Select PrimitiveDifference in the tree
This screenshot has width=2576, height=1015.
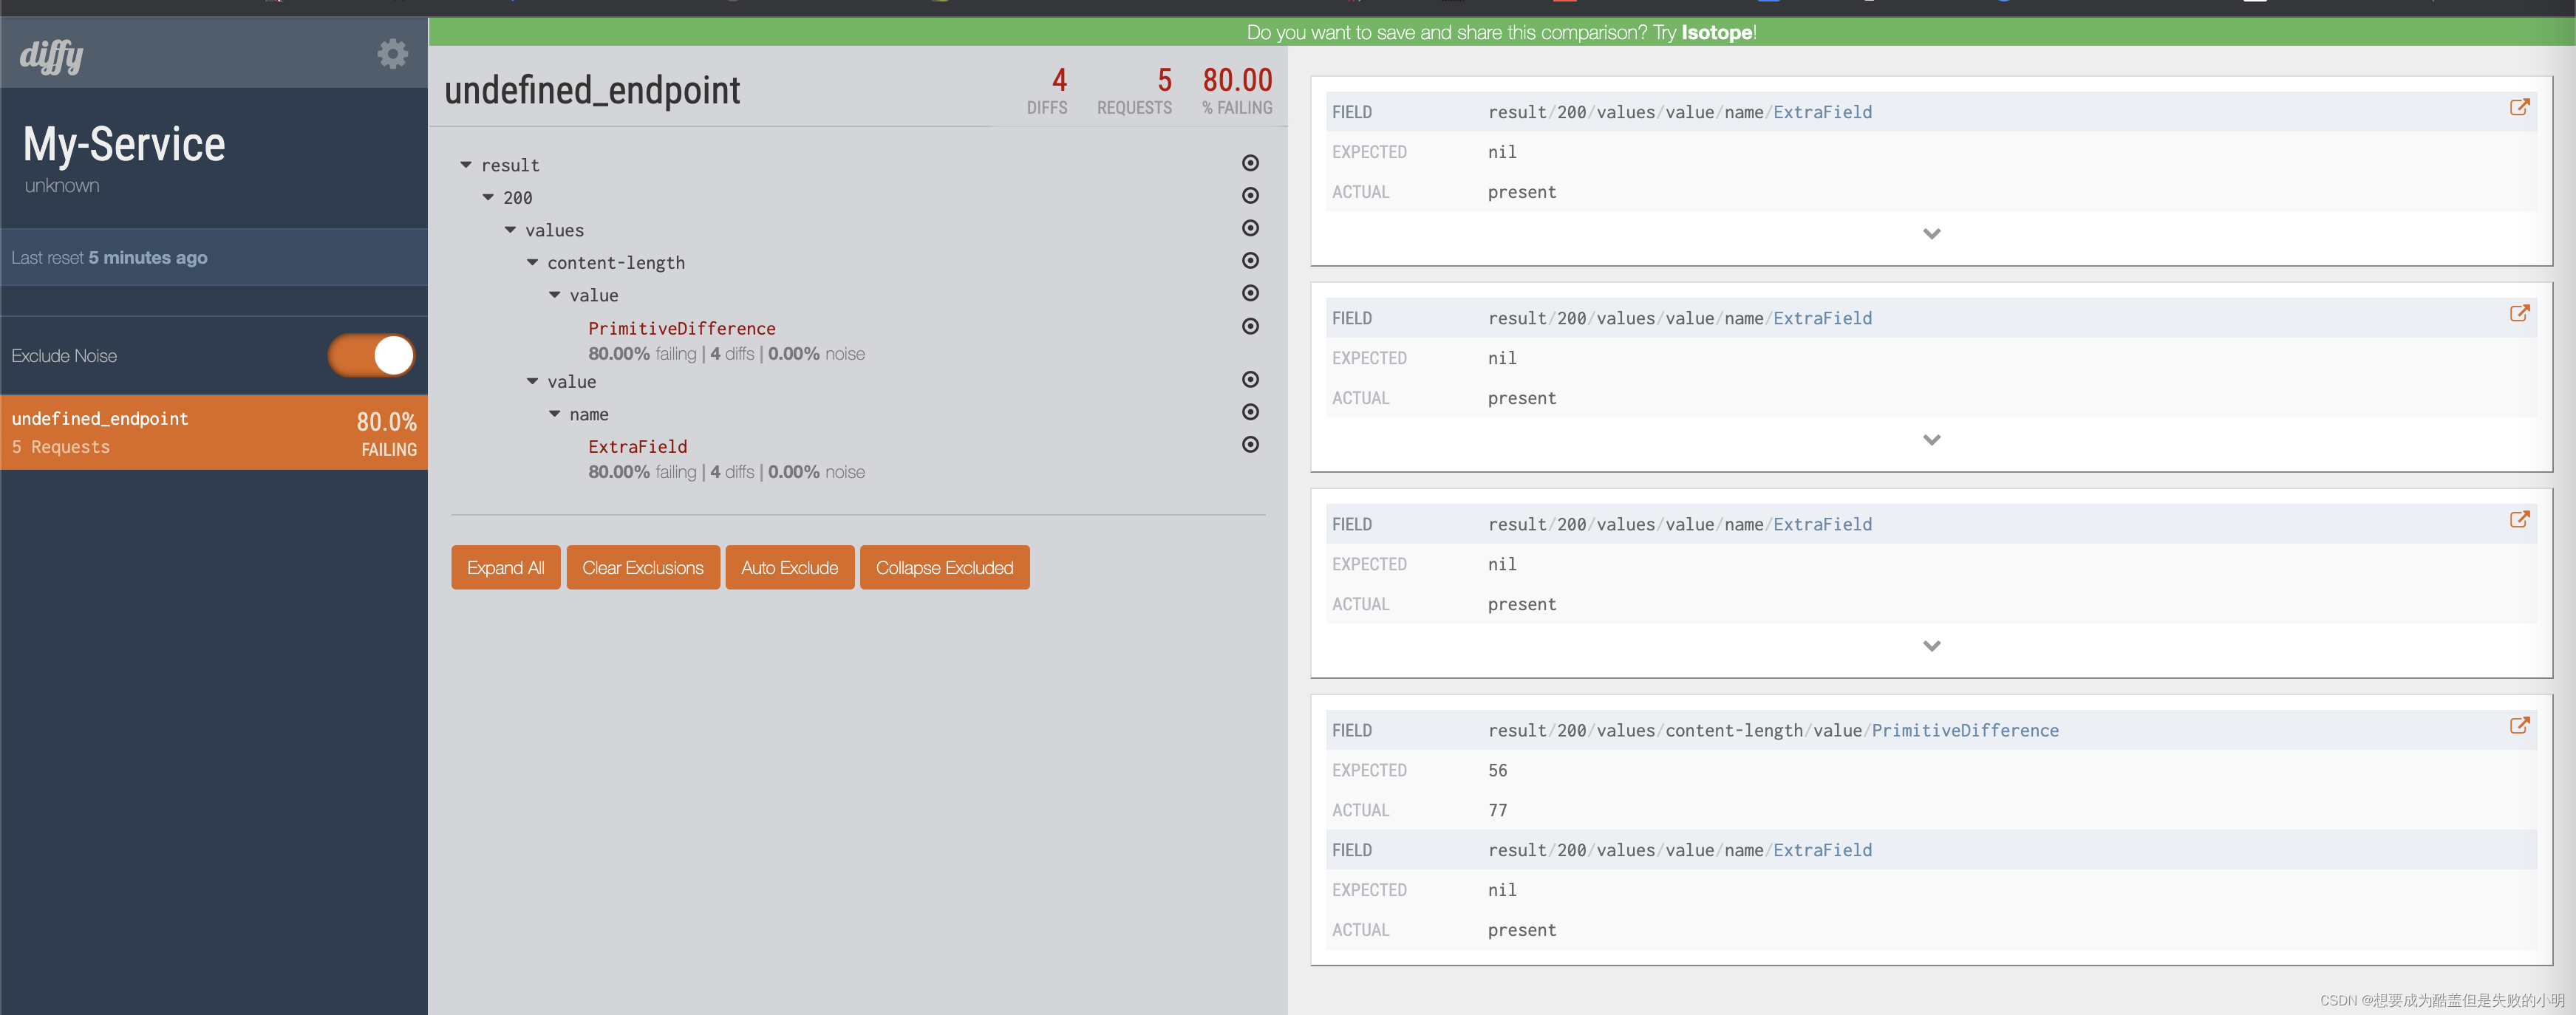pos(682,328)
